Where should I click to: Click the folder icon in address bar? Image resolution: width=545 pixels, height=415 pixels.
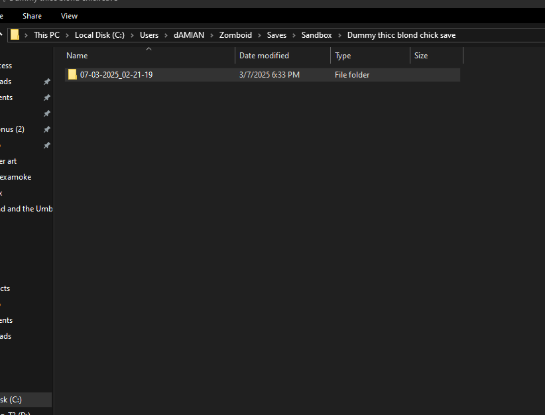point(15,34)
